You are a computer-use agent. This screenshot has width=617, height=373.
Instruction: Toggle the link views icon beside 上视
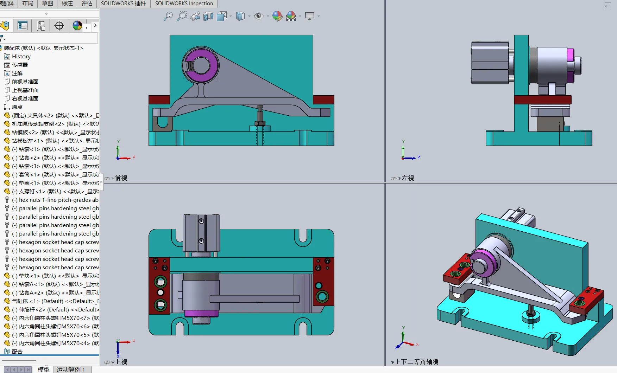pyautogui.click(x=107, y=362)
